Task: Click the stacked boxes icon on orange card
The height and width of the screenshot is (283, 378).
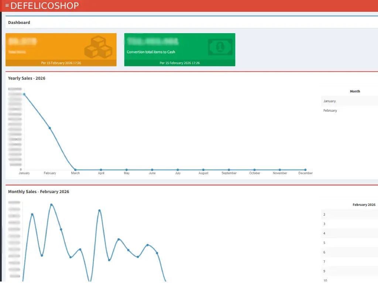Action: pyautogui.click(x=98, y=47)
